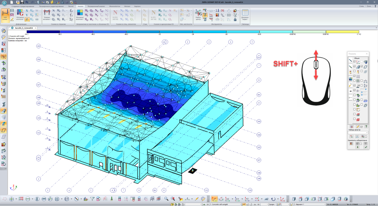Click the zoom magnifier icon in bottom toolbar
Viewport: 378px width, 206px height.
coord(166,199)
